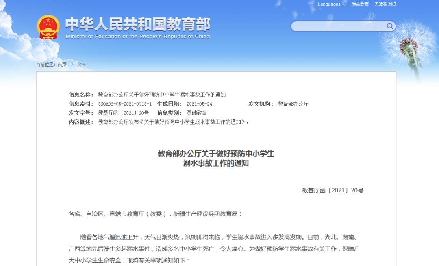The width and height of the screenshot is (439, 266).
Task: Click the 信息类别 label
Action: point(170,113)
